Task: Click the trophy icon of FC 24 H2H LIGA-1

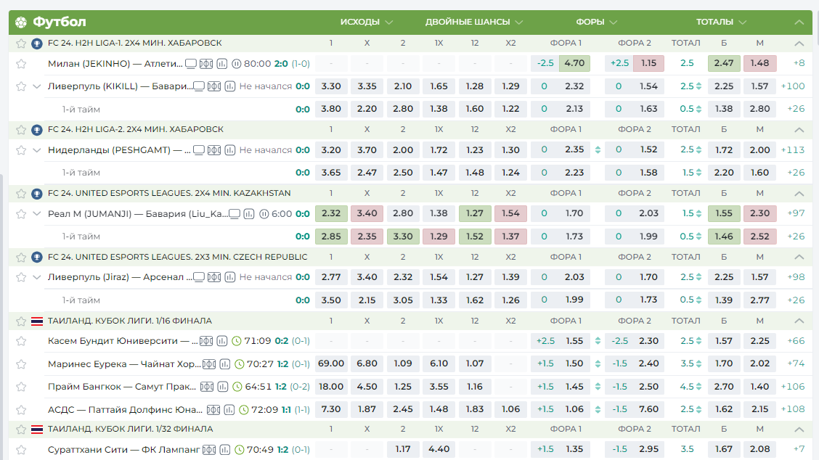Action: pyautogui.click(x=37, y=44)
